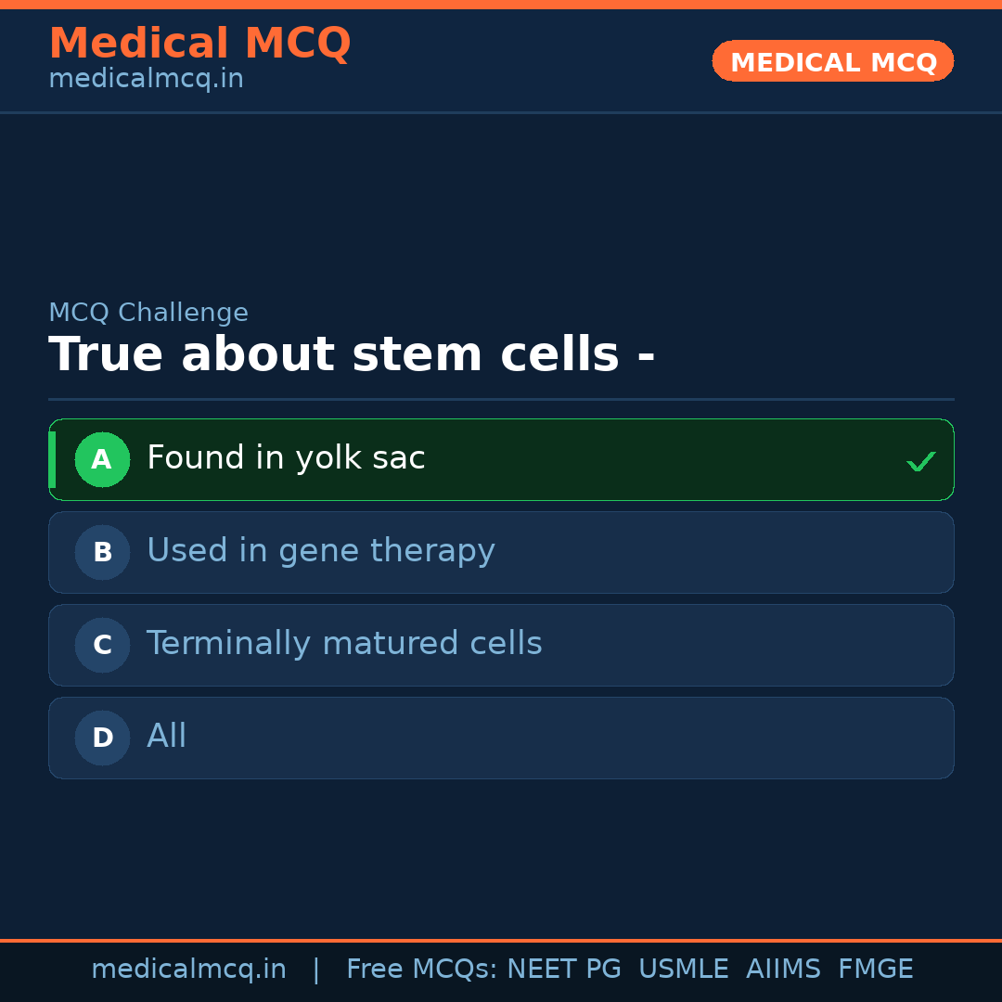This screenshot has width=1002, height=1002.
Task: Open medicalmcq.in link in the header
Action: 146,78
